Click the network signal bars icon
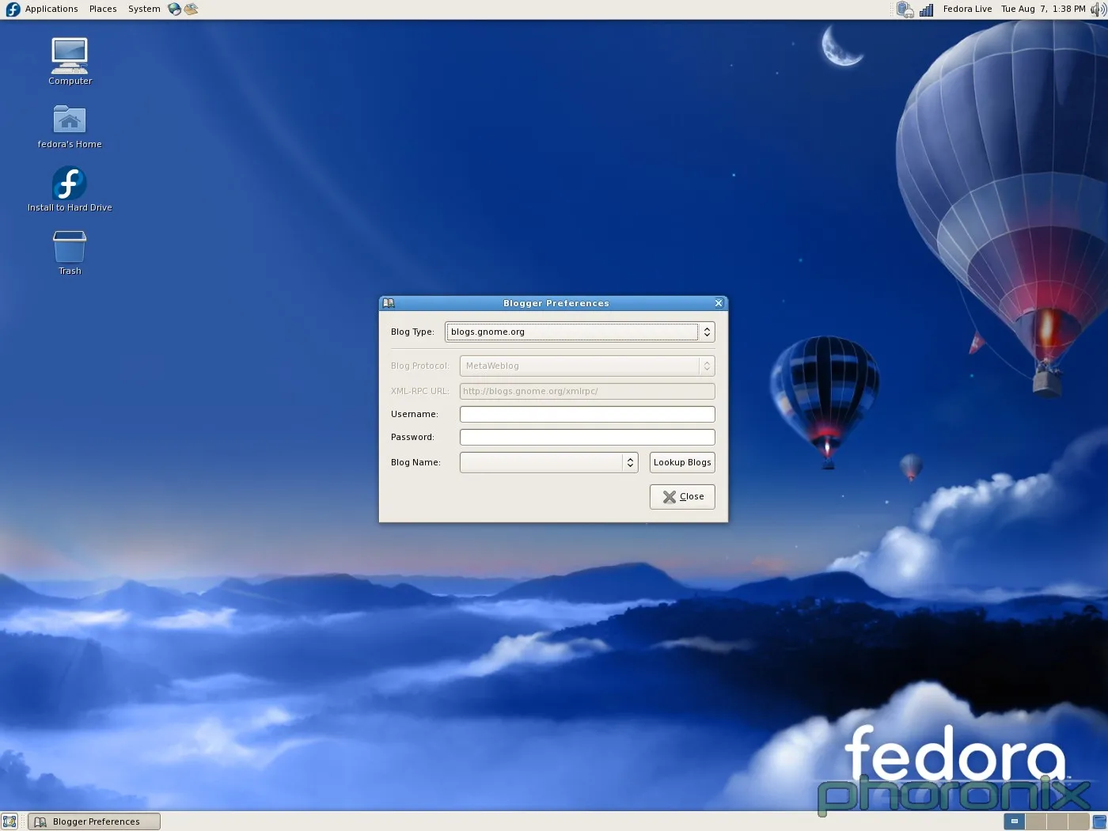 tap(926, 9)
